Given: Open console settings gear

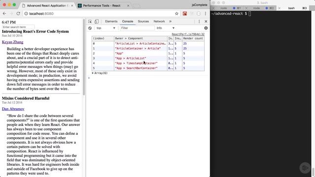Looking at the screenshot, I should (206, 28).
